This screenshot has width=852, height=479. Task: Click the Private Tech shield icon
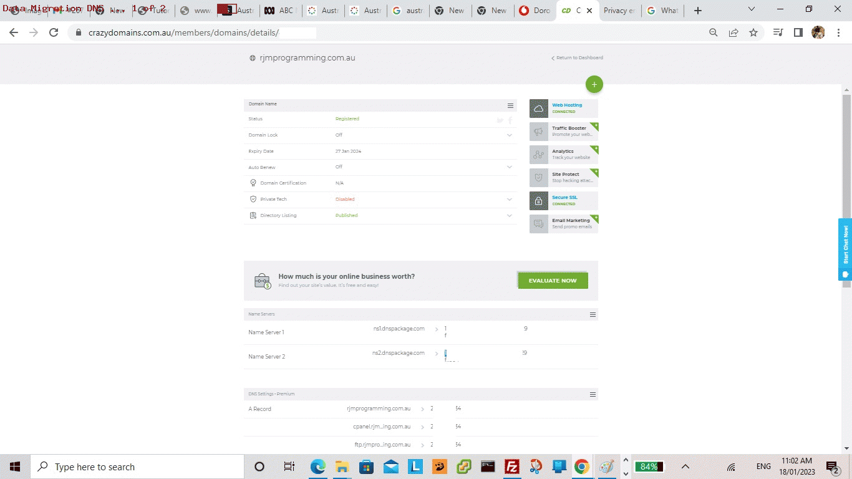[253, 200]
